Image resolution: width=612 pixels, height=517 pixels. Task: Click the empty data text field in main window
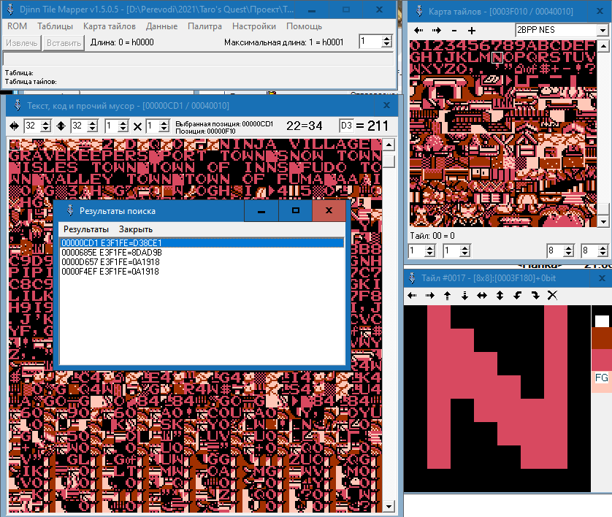[198, 59]
